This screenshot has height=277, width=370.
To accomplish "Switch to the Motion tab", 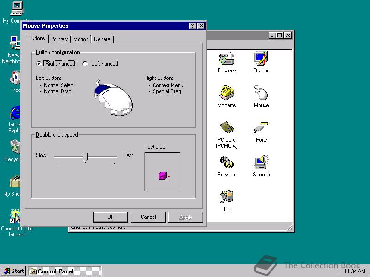I will tap(81, 39).
